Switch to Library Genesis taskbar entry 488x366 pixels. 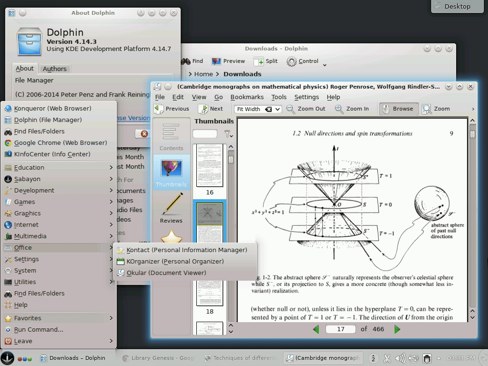pyautogui.click(x=159, y=358)
